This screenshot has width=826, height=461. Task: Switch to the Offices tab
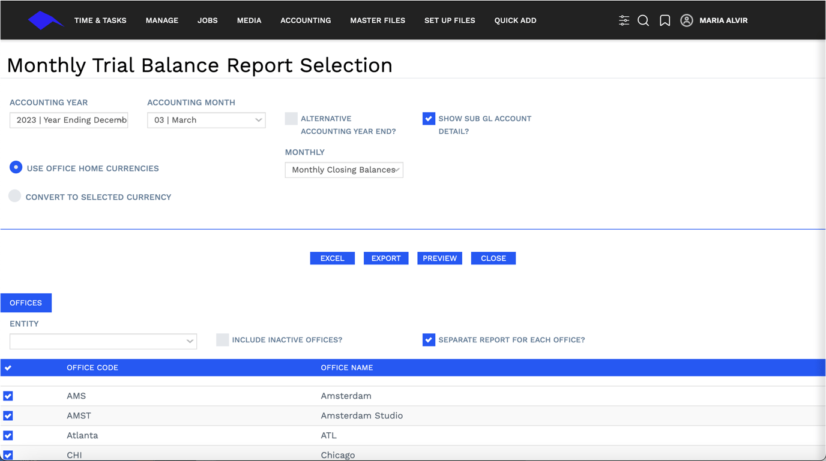tap(26, 303)
